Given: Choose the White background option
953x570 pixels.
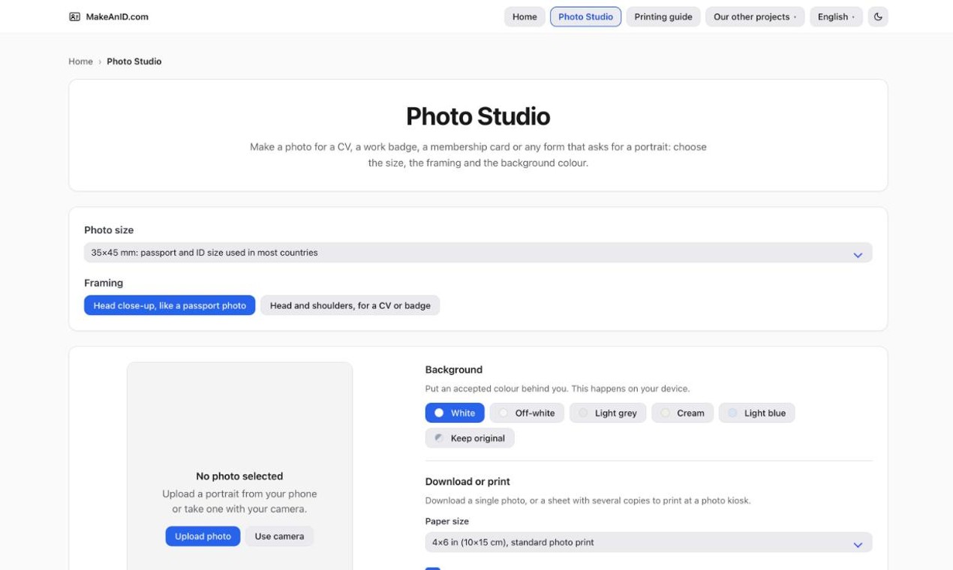Looking at the screenshot, I should [455, 413].
